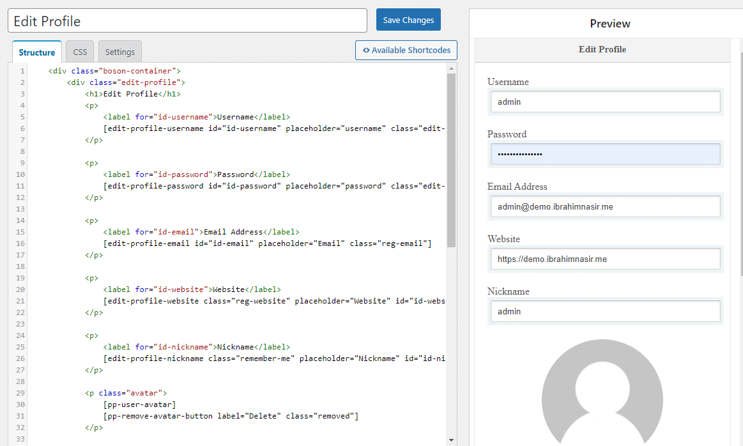Click the edit-profile-website shortcode line
This screenshot has height=446, width=743.
click(x=274, y=301)
